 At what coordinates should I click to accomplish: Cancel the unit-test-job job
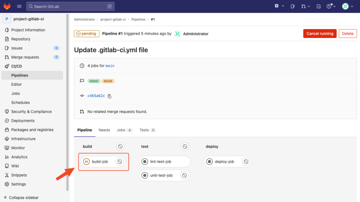[184, 175]
